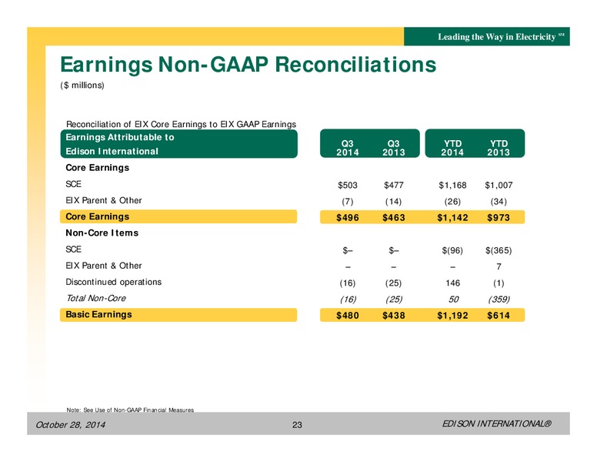This screenshot has height=462, width=597.
Task: Click the 'YTD 2013' column header
Action: (499, 148)
